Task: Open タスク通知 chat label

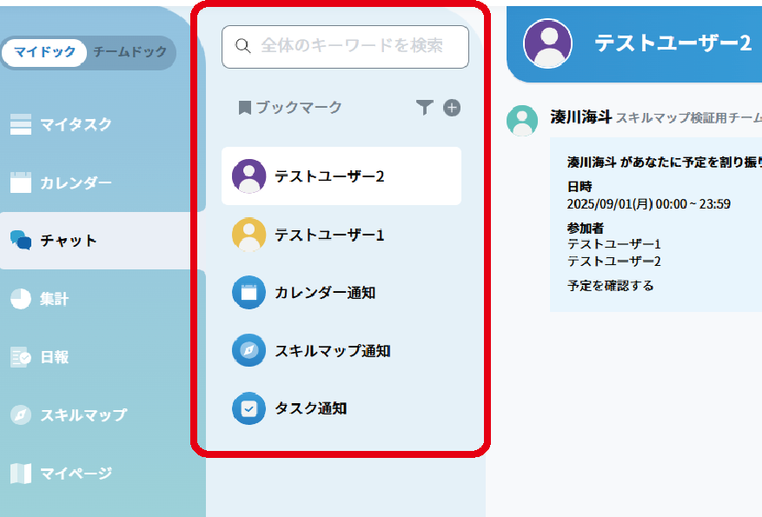Action: [311, 408]
